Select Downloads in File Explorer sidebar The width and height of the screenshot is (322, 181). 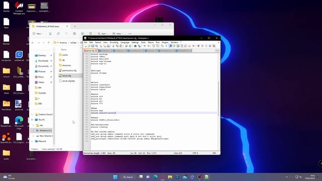(x=43, y=61)
